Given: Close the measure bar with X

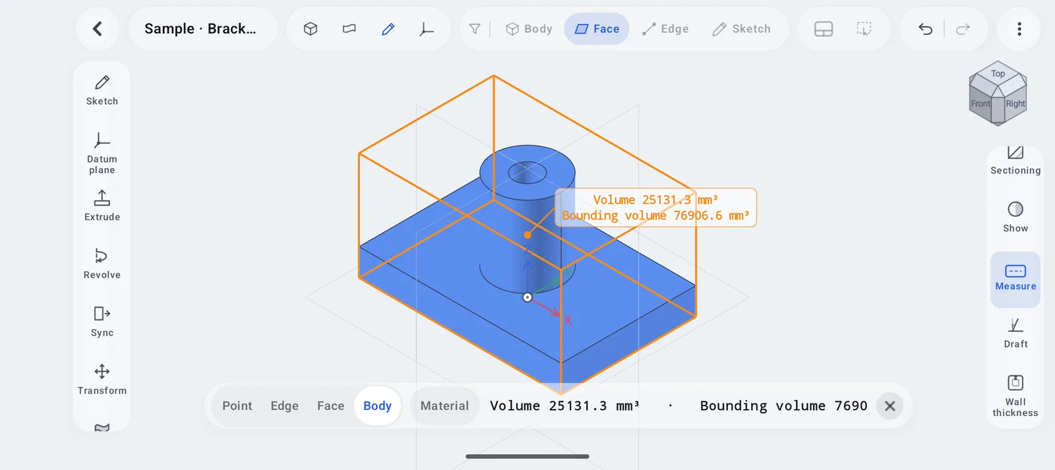Looking at the screenshot, I should click(889, 406).
